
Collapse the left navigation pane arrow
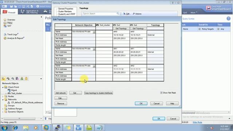click(41, 17)
